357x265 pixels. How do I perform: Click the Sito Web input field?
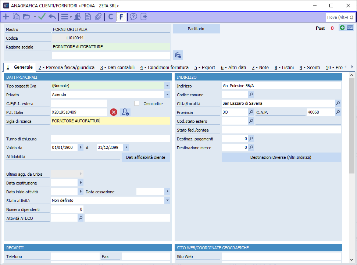pyautogui.click(x=281, y=256)
